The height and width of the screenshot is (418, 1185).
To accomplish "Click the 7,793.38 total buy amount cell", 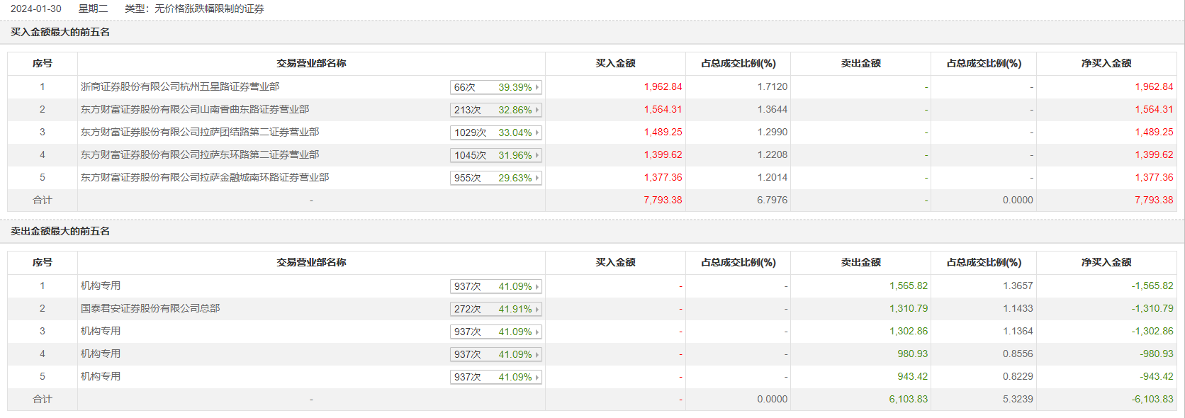I will coord(663,200).
